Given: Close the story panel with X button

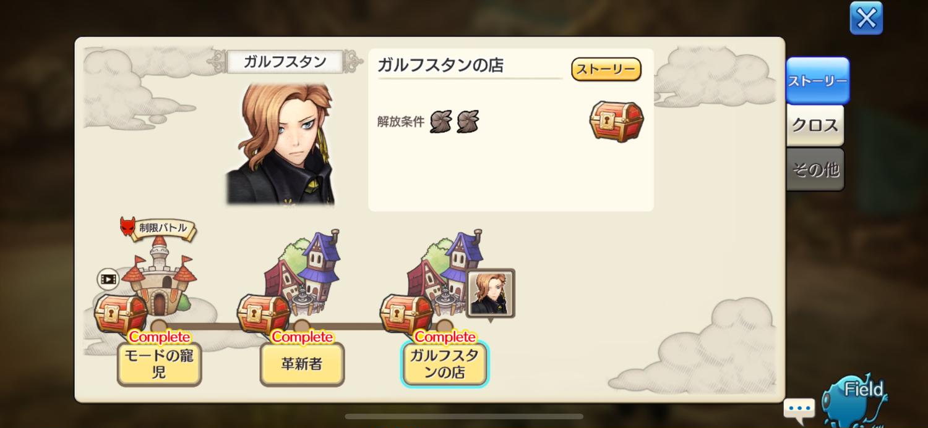Looking at the screenshot, I should coord(866,19).
